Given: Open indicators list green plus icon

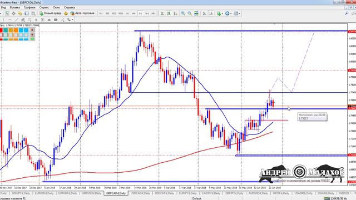Looking at the screenshot, I should (x=219, y=13).
